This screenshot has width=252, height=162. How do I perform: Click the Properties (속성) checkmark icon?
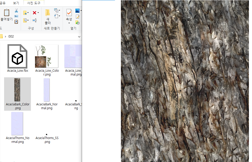69,13
